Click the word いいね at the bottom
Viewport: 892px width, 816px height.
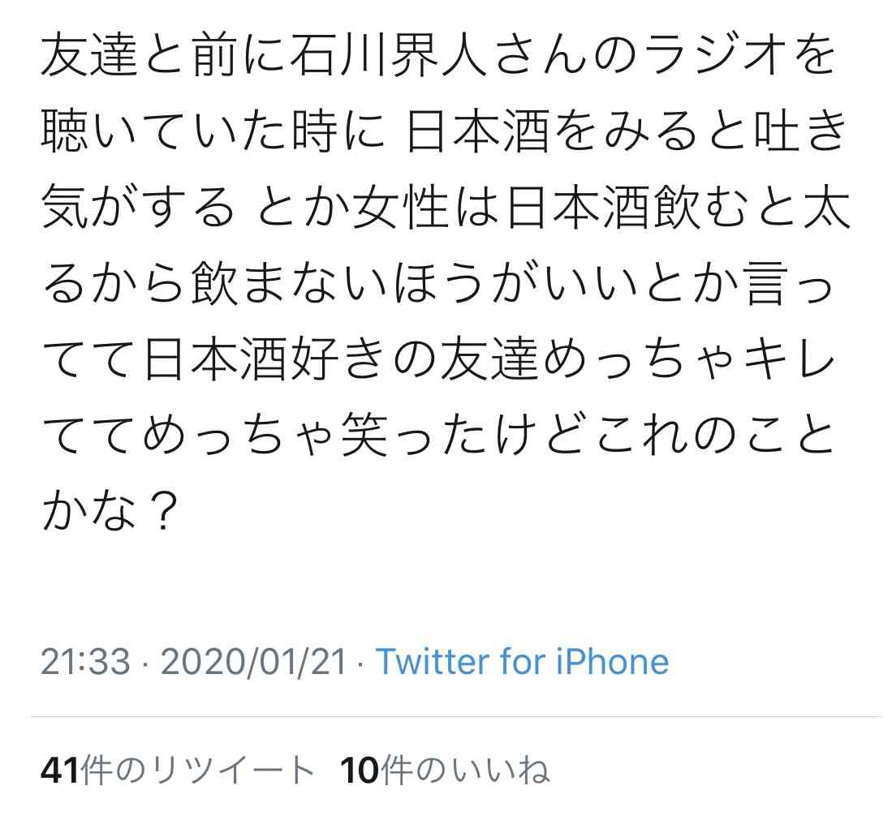pyautogui.click(x=501, y=771)
